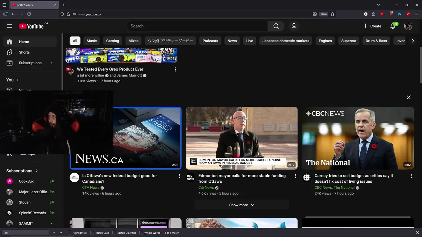Select the Gaming category chip

coord(112,41)
